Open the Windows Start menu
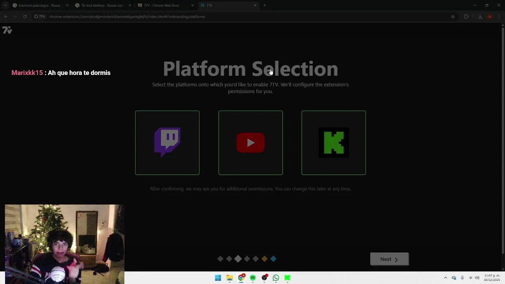 [x=218, y=278]
